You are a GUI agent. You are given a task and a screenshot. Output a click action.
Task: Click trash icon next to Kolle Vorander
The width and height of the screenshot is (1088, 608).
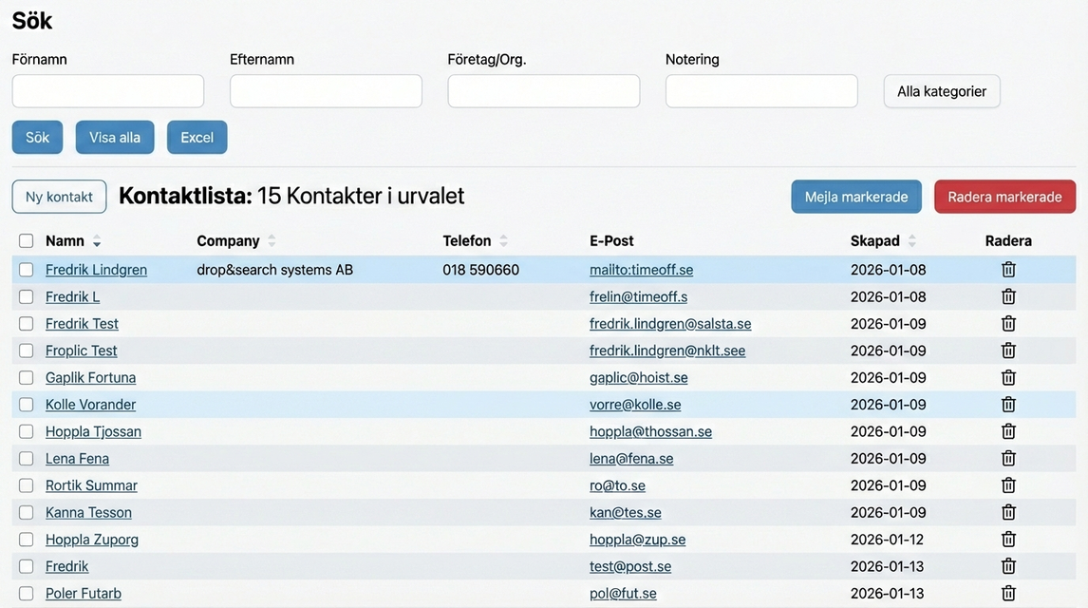(1008, 405)
